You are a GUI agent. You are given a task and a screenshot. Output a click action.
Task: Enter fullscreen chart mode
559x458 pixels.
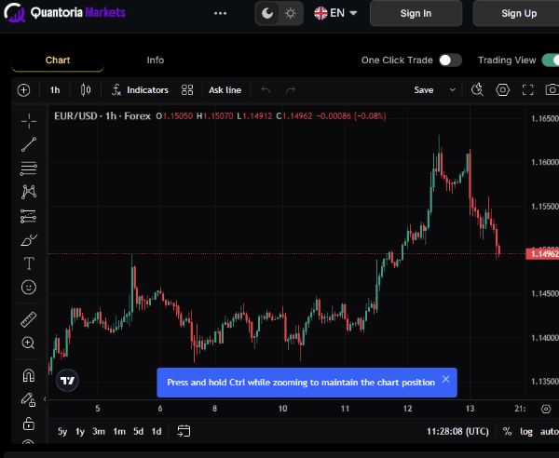click(x=527, y=90)
